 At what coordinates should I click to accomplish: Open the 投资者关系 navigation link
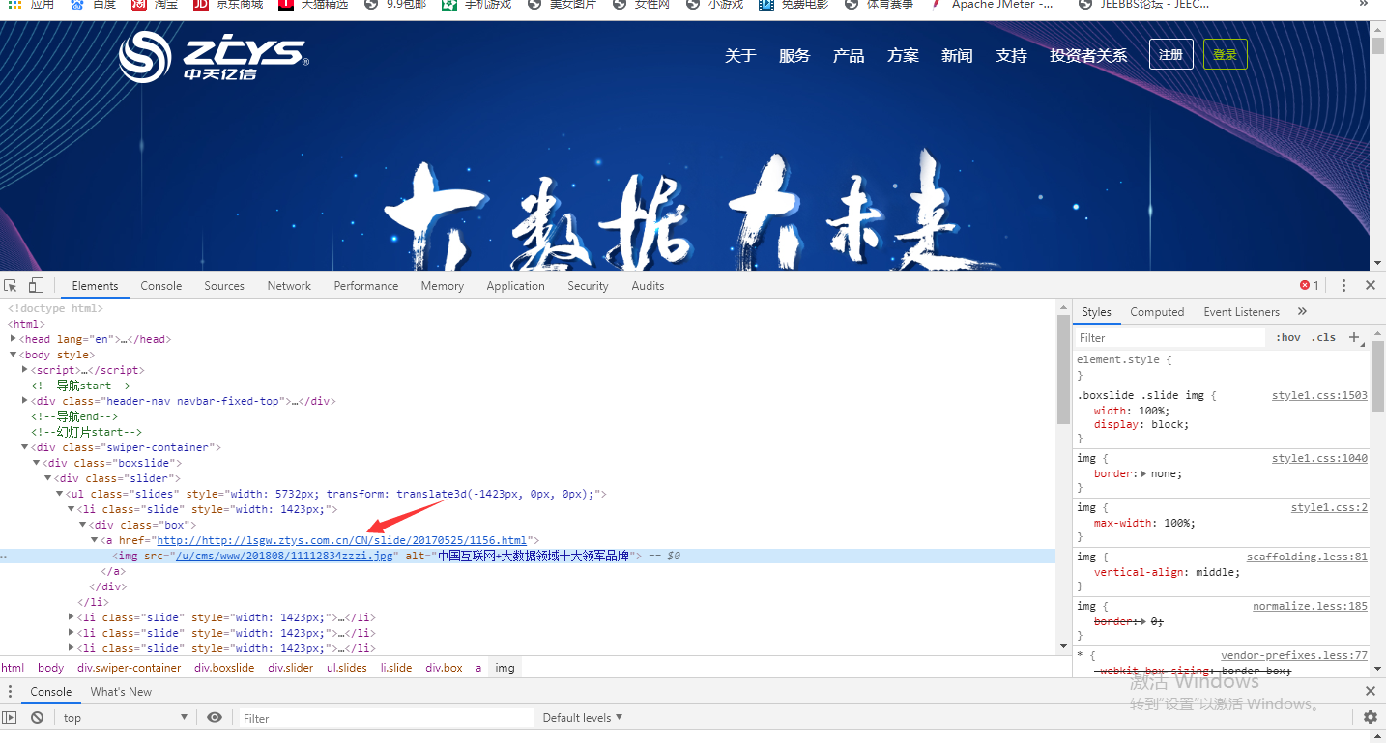(x=1088, y=55)
